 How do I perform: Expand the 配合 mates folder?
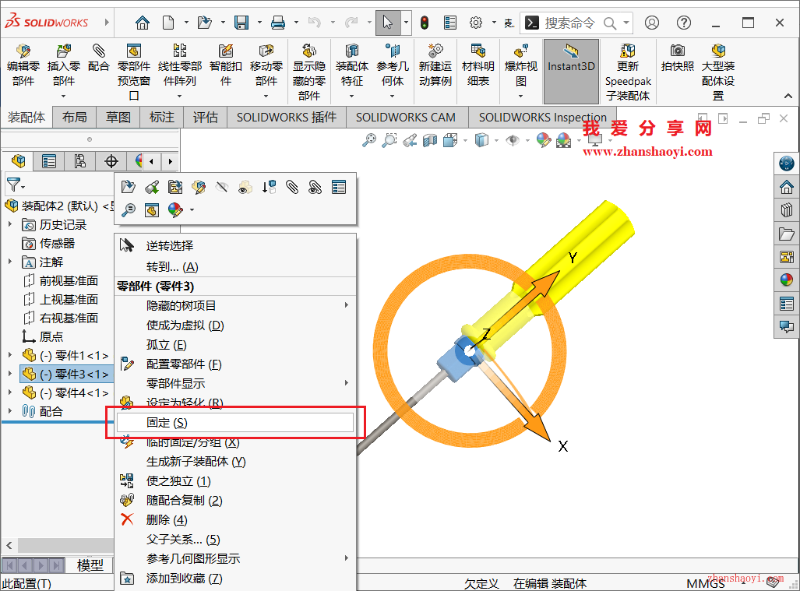(x=9, y=411)
